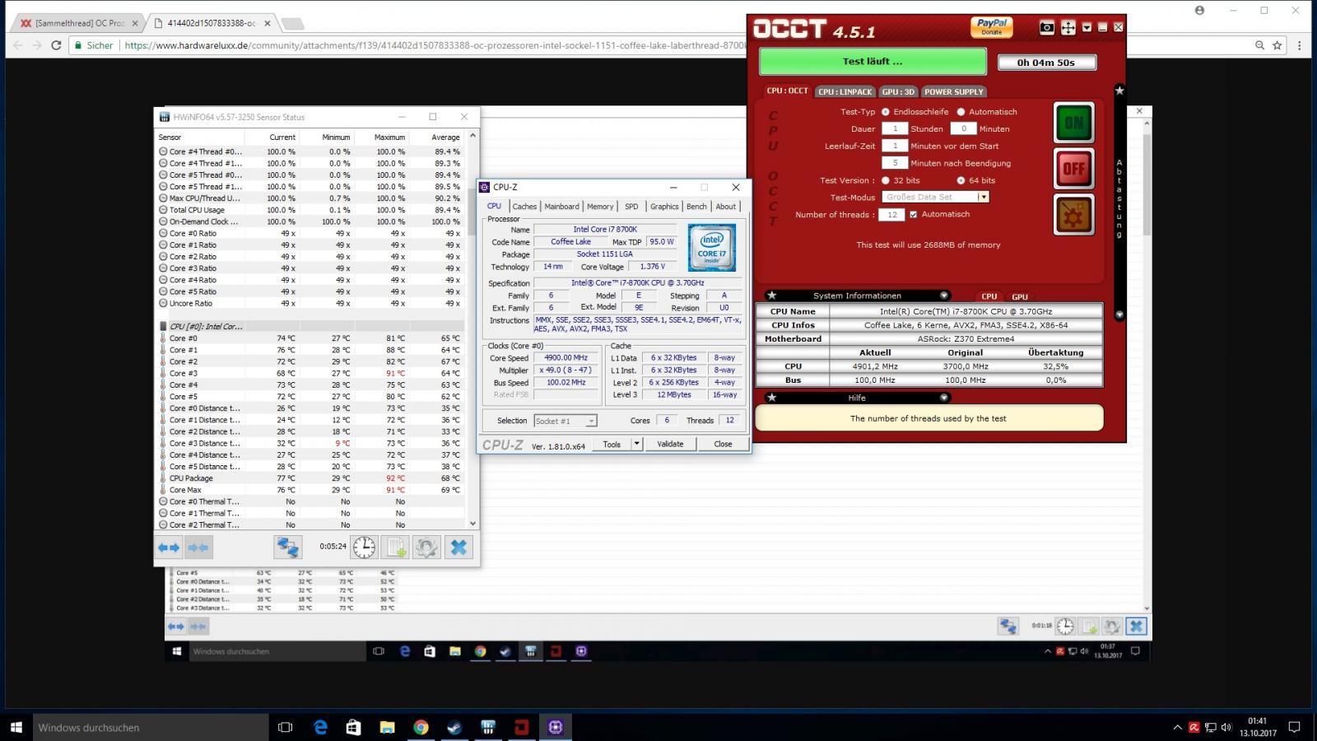Open the OCCT down-arrow options icon
This screenshot has height=741, width=1317.
coord(1087,28)
